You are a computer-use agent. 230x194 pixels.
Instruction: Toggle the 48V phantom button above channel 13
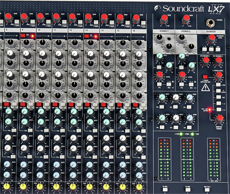click(86, 36)
